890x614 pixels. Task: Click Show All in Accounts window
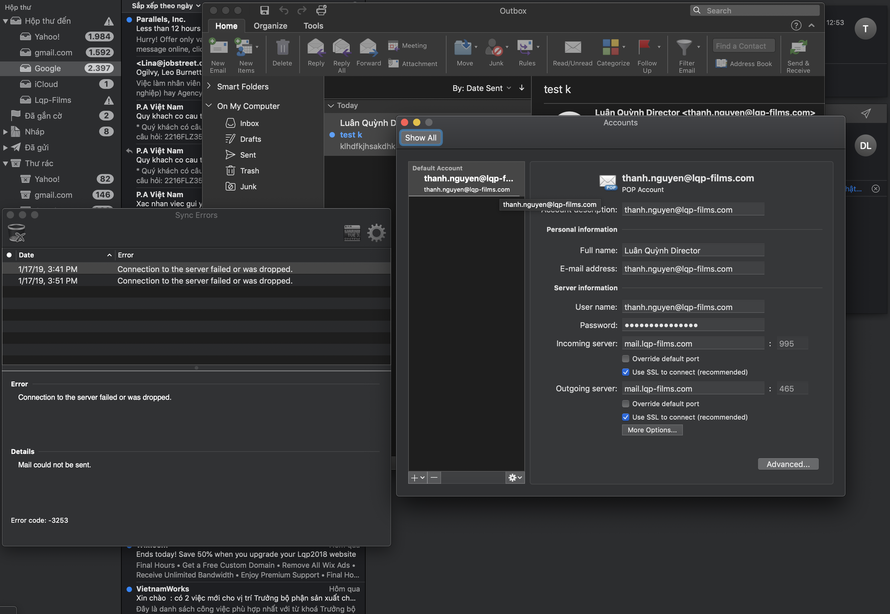pos(420,138)
